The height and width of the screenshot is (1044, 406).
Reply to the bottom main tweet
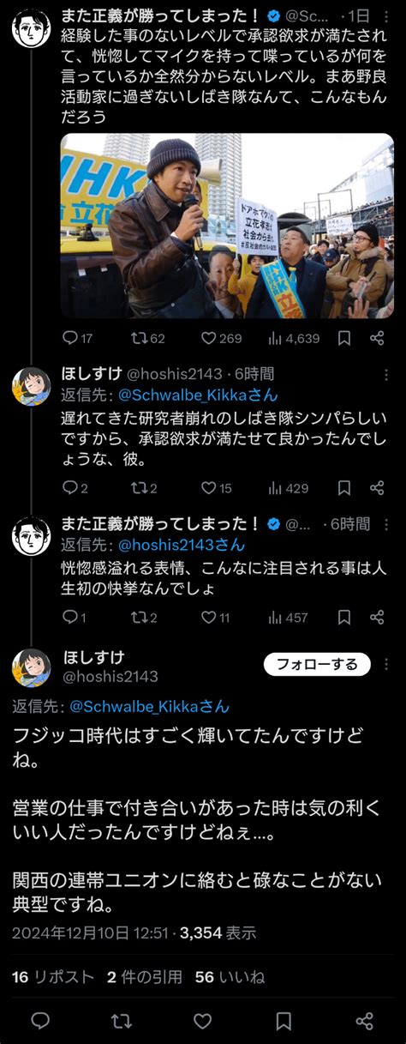tap(40, 1021)
